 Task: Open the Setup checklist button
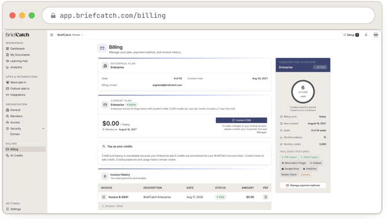pos(351,35)
